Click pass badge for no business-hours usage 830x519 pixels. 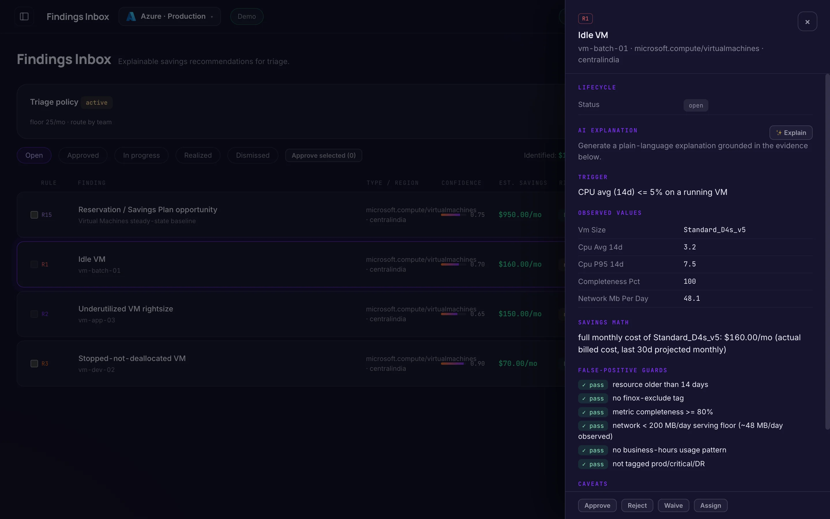pos(593,450)
